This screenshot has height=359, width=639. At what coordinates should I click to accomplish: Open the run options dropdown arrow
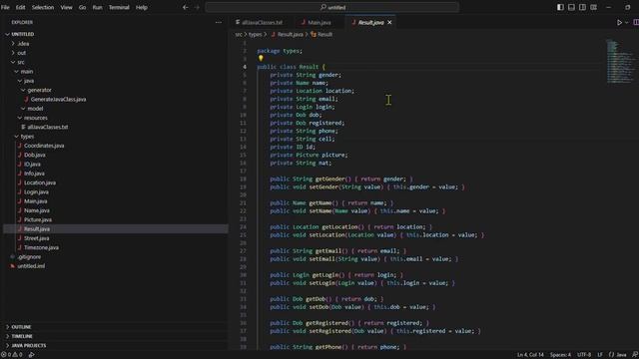(x=627, y=22)
